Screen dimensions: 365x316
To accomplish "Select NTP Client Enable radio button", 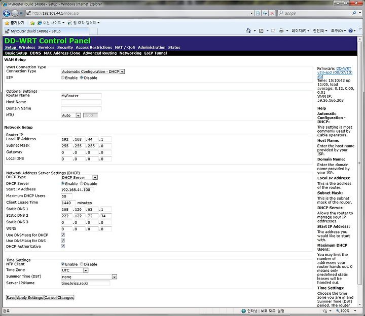I will [63, 264].
